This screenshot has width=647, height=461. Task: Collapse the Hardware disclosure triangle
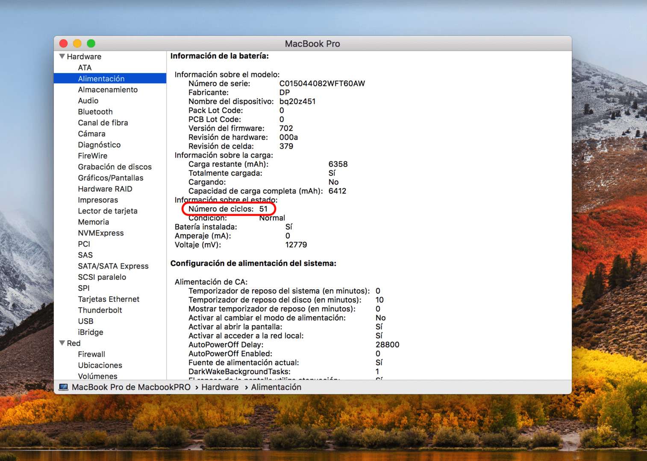pos(62,56)
